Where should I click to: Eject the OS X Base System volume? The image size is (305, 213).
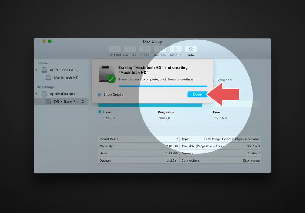point(83,101)
